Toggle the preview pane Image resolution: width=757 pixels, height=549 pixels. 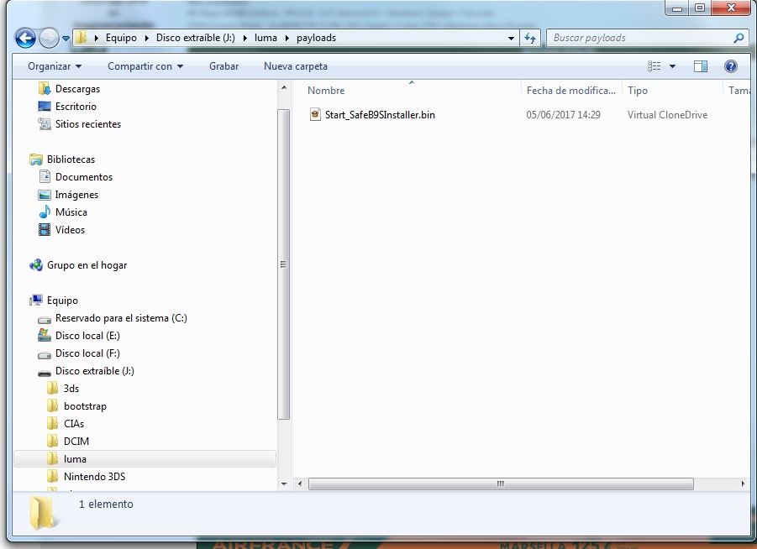coord(701,66)
